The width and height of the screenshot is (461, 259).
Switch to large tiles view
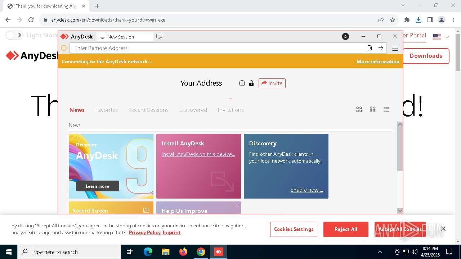(359, 109)
